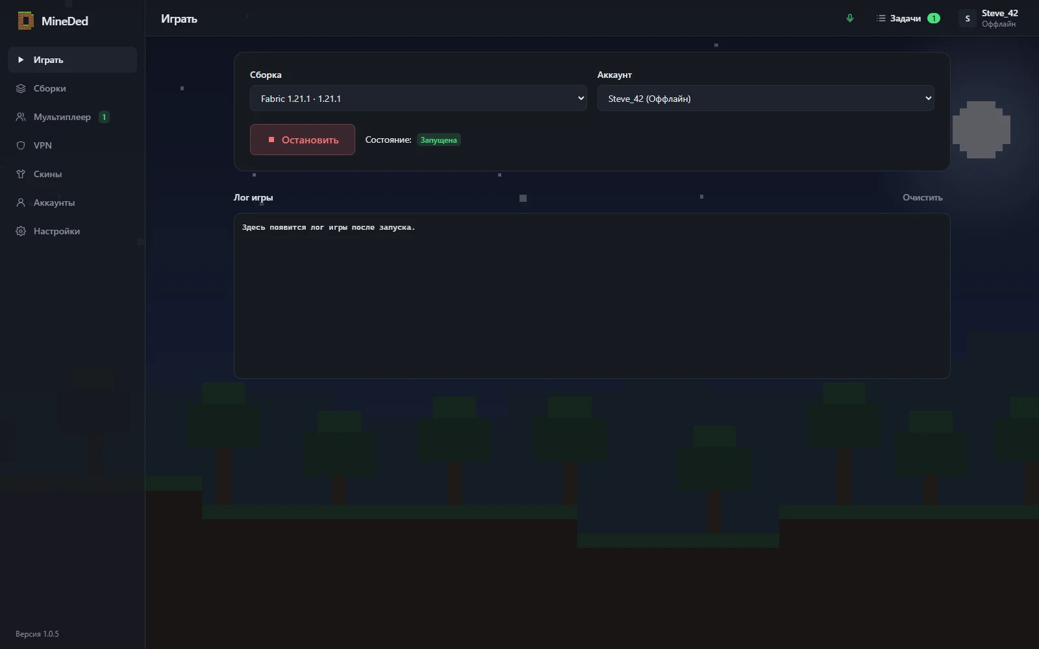Click the layers icon beside Сборки
This screenshot has height=649, width=1039.
(x=21, y=88)
